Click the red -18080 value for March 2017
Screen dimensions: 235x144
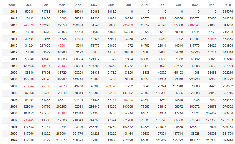click(62, 18)
